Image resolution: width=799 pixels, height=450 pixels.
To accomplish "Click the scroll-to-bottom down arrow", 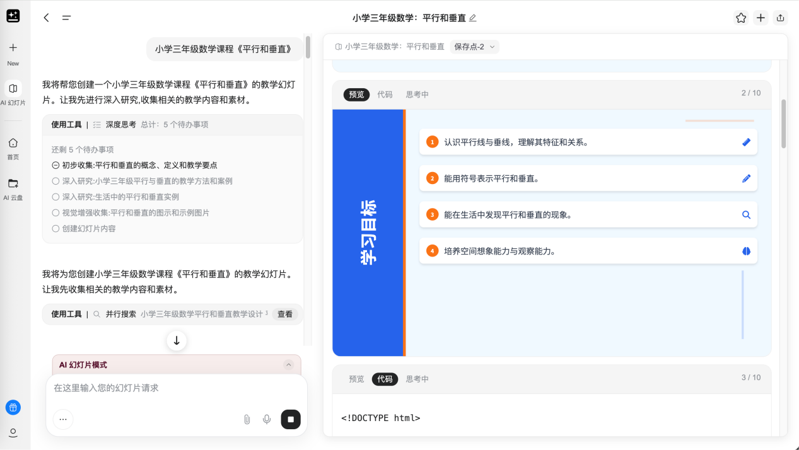I will pos(177,341).
